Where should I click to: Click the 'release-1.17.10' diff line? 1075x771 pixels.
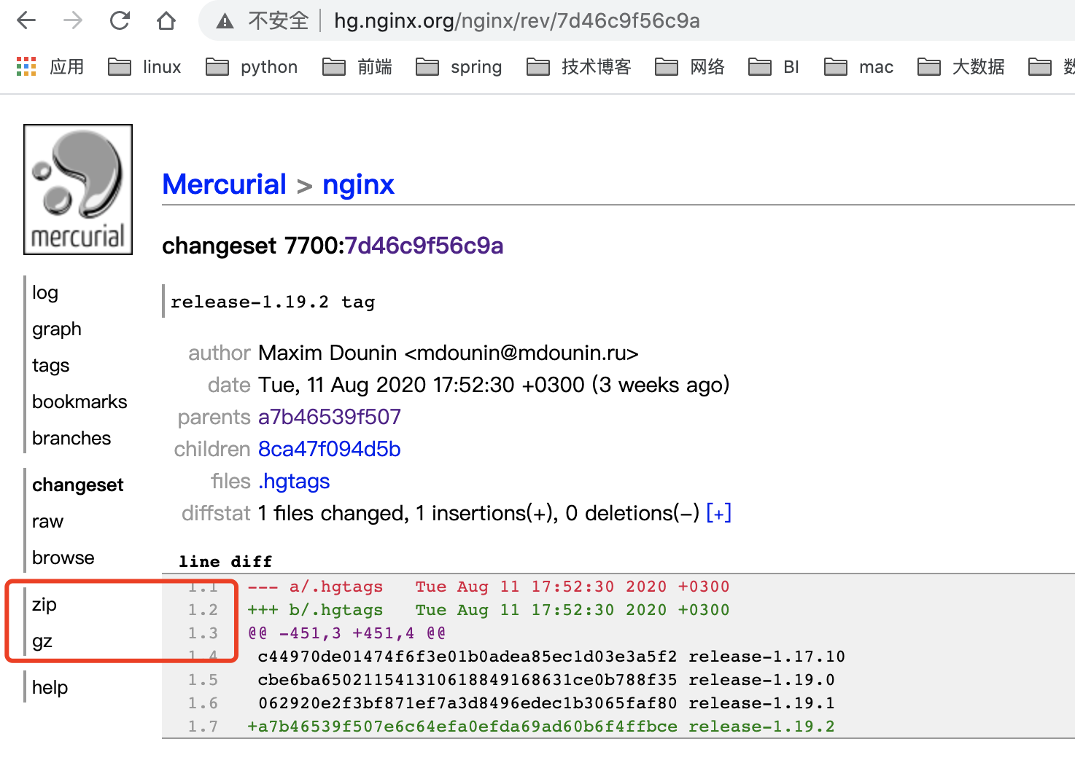551,657
